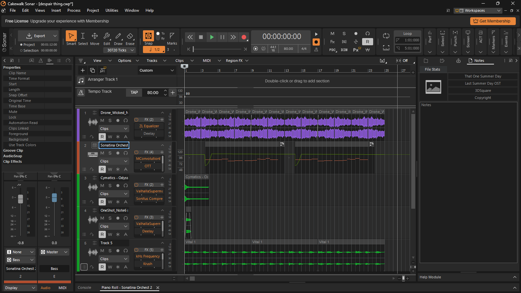Choose the Erase tool
The height and width of the screenshot is (293, 521).
tap(130, 38)
